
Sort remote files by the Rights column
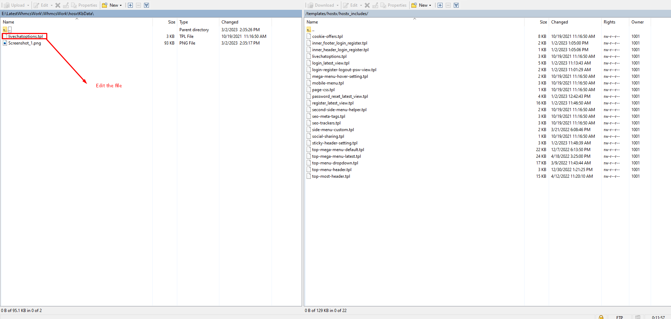point(609,22)
